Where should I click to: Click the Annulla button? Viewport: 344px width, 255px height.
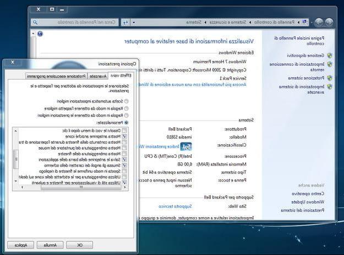click(x=50, y=245)
